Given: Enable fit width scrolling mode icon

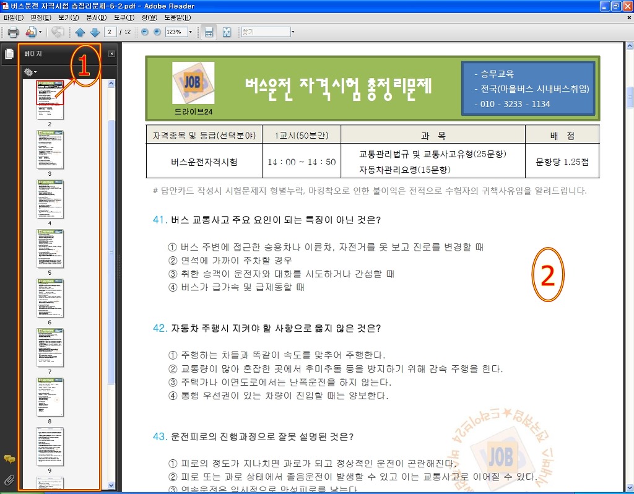Looking at the screenshot, I should coord(209,32).
